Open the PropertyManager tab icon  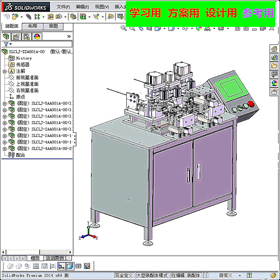[x=16, y=37]
